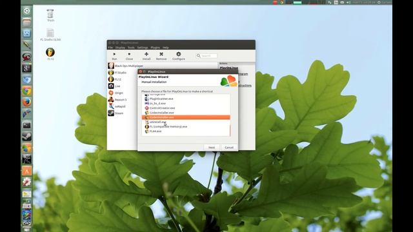Select Steam in the PlayOnLinux app list

click(119, 113)
